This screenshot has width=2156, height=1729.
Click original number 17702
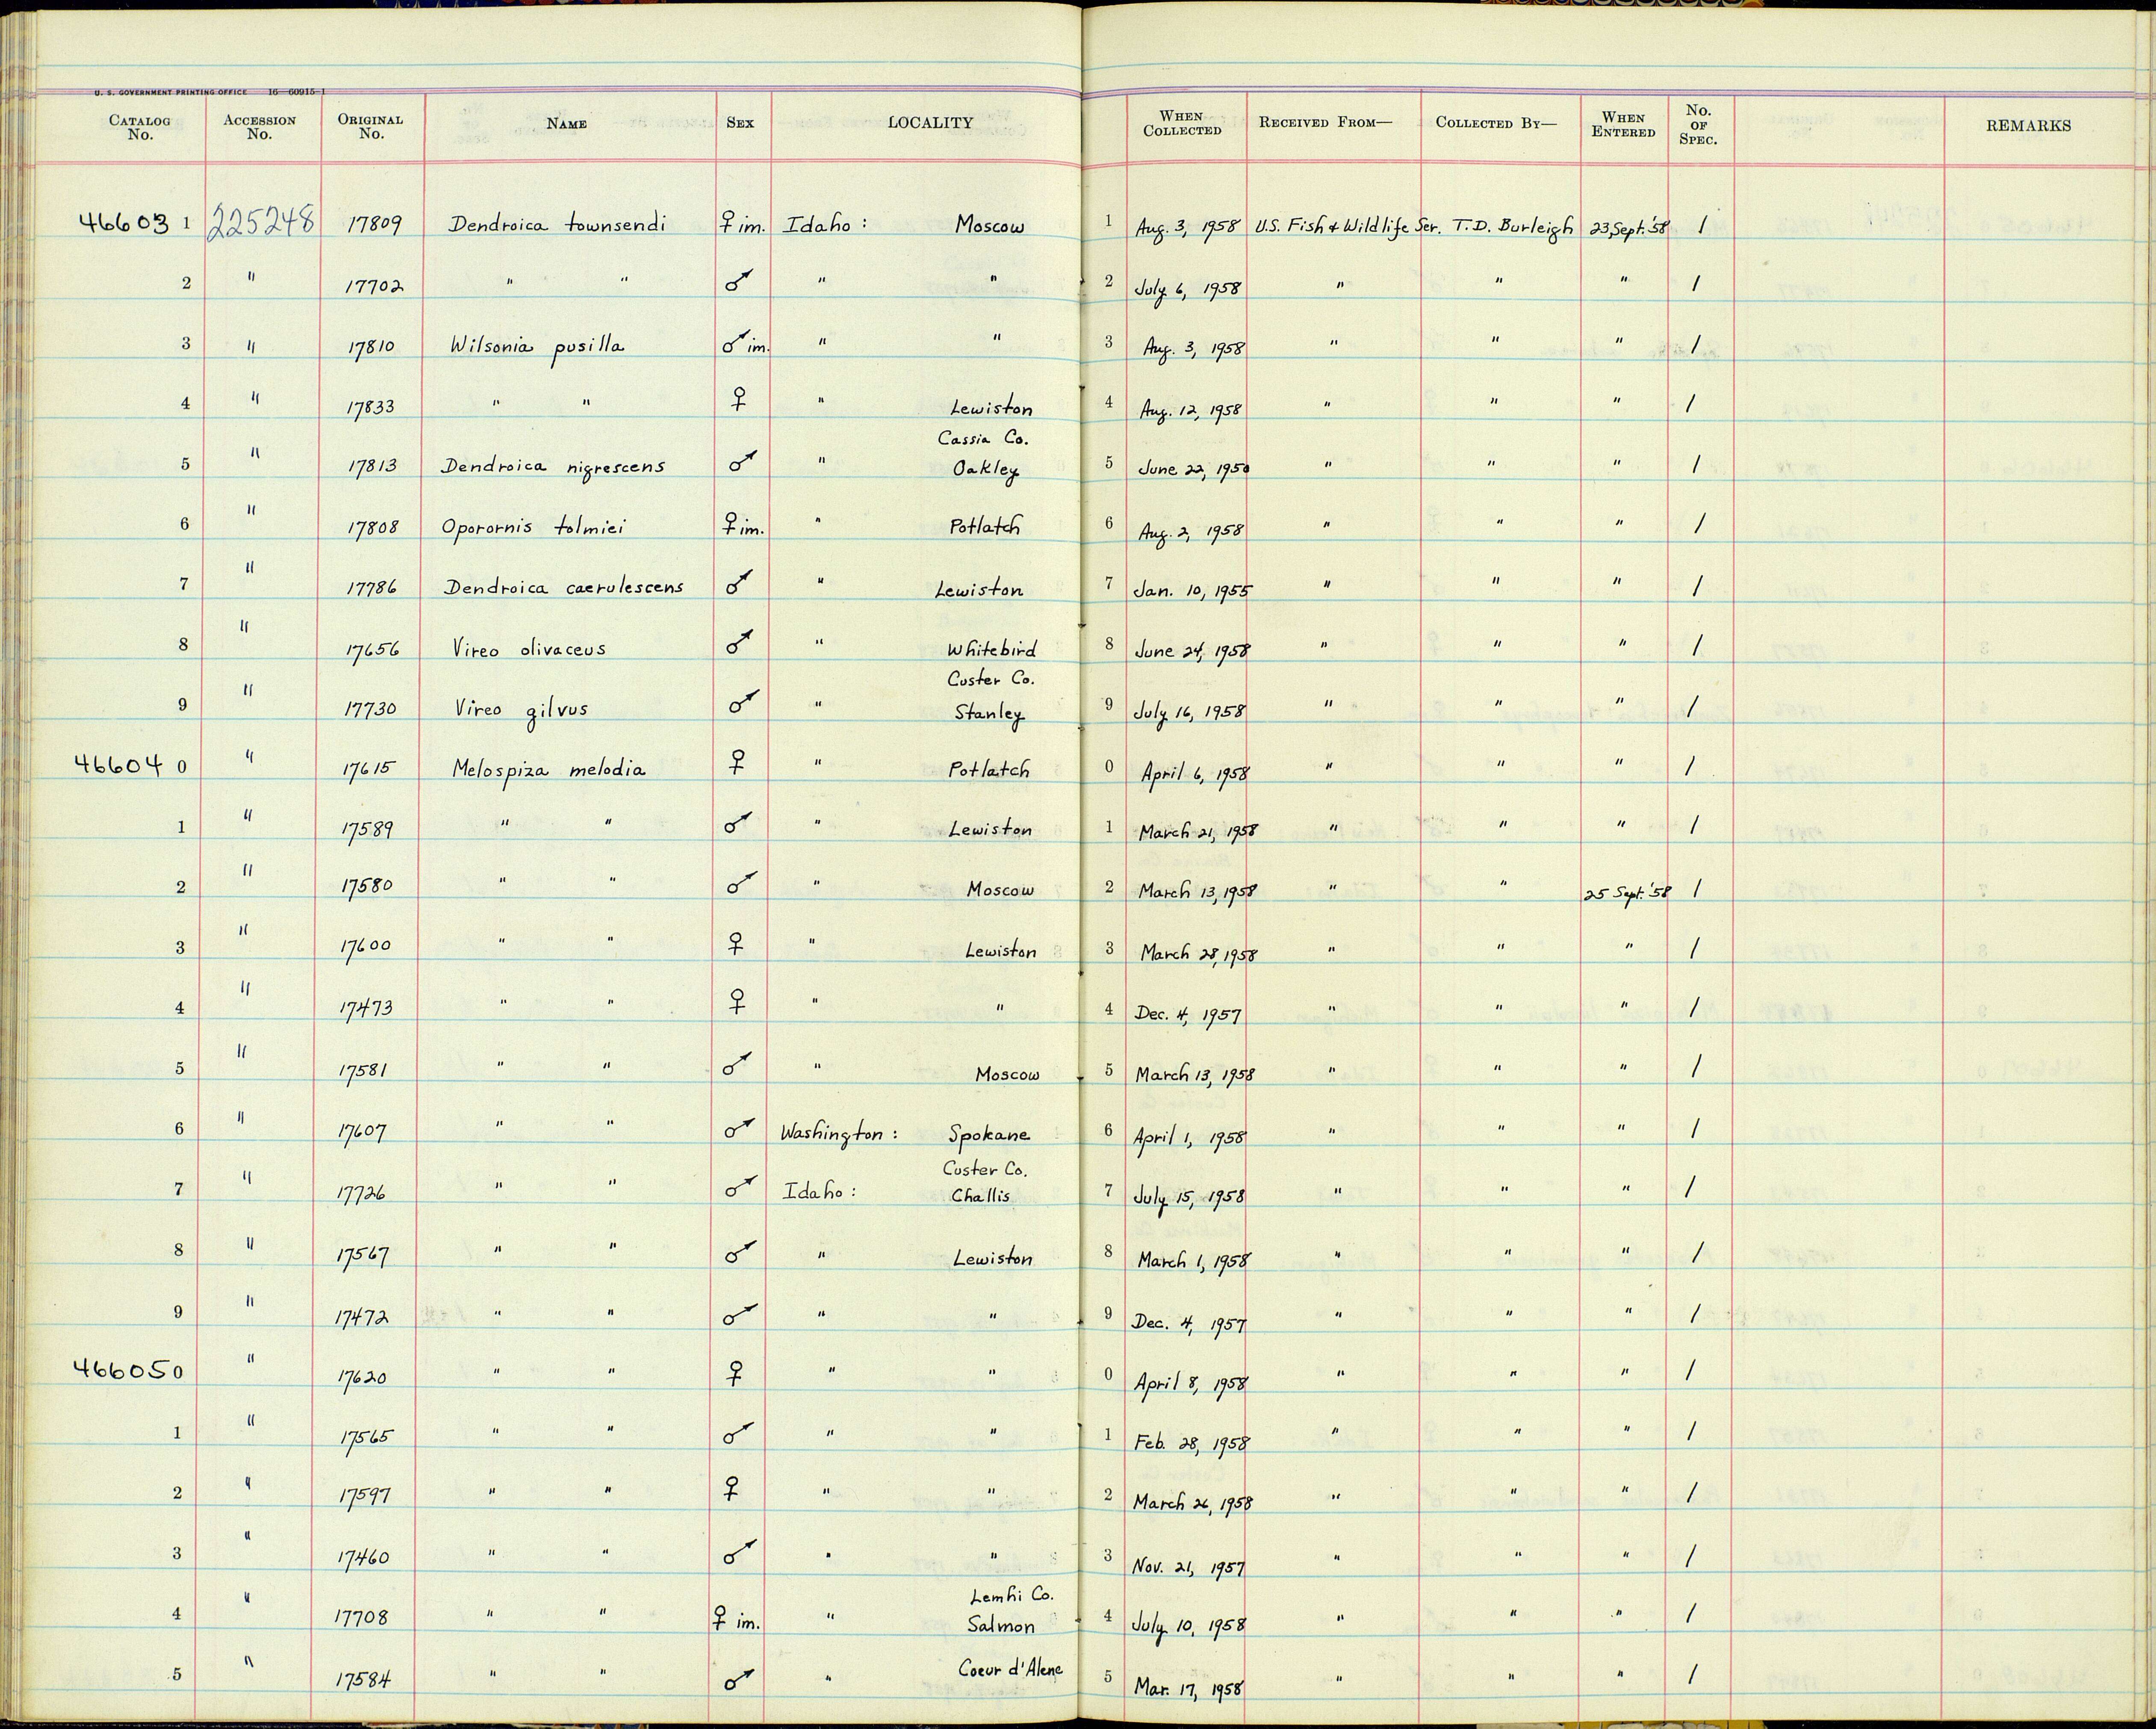tap(374, 286)
